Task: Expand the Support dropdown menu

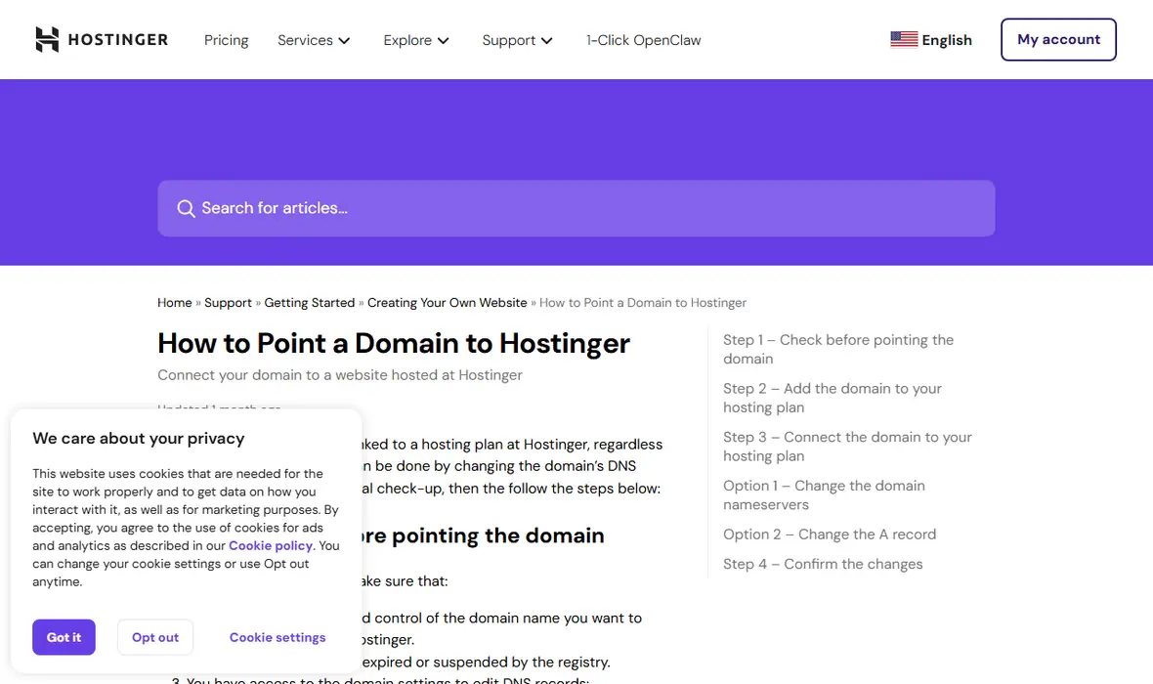Action: [x=517, y=40]
